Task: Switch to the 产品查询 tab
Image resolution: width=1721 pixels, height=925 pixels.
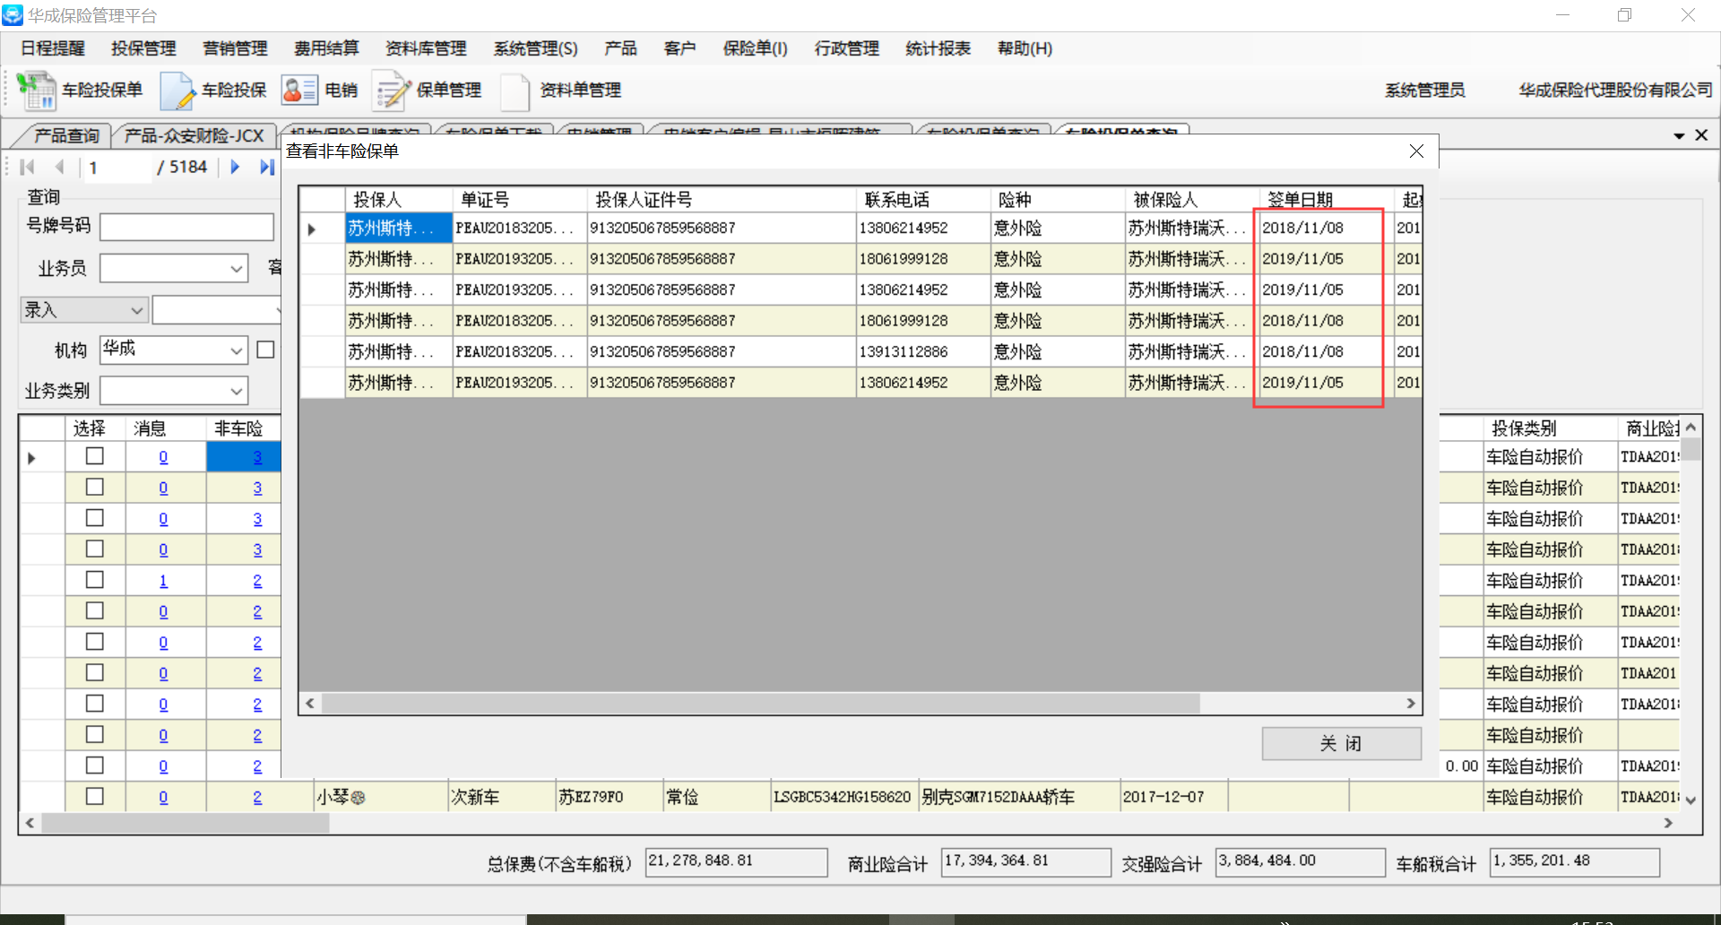Action: point(66,136)
